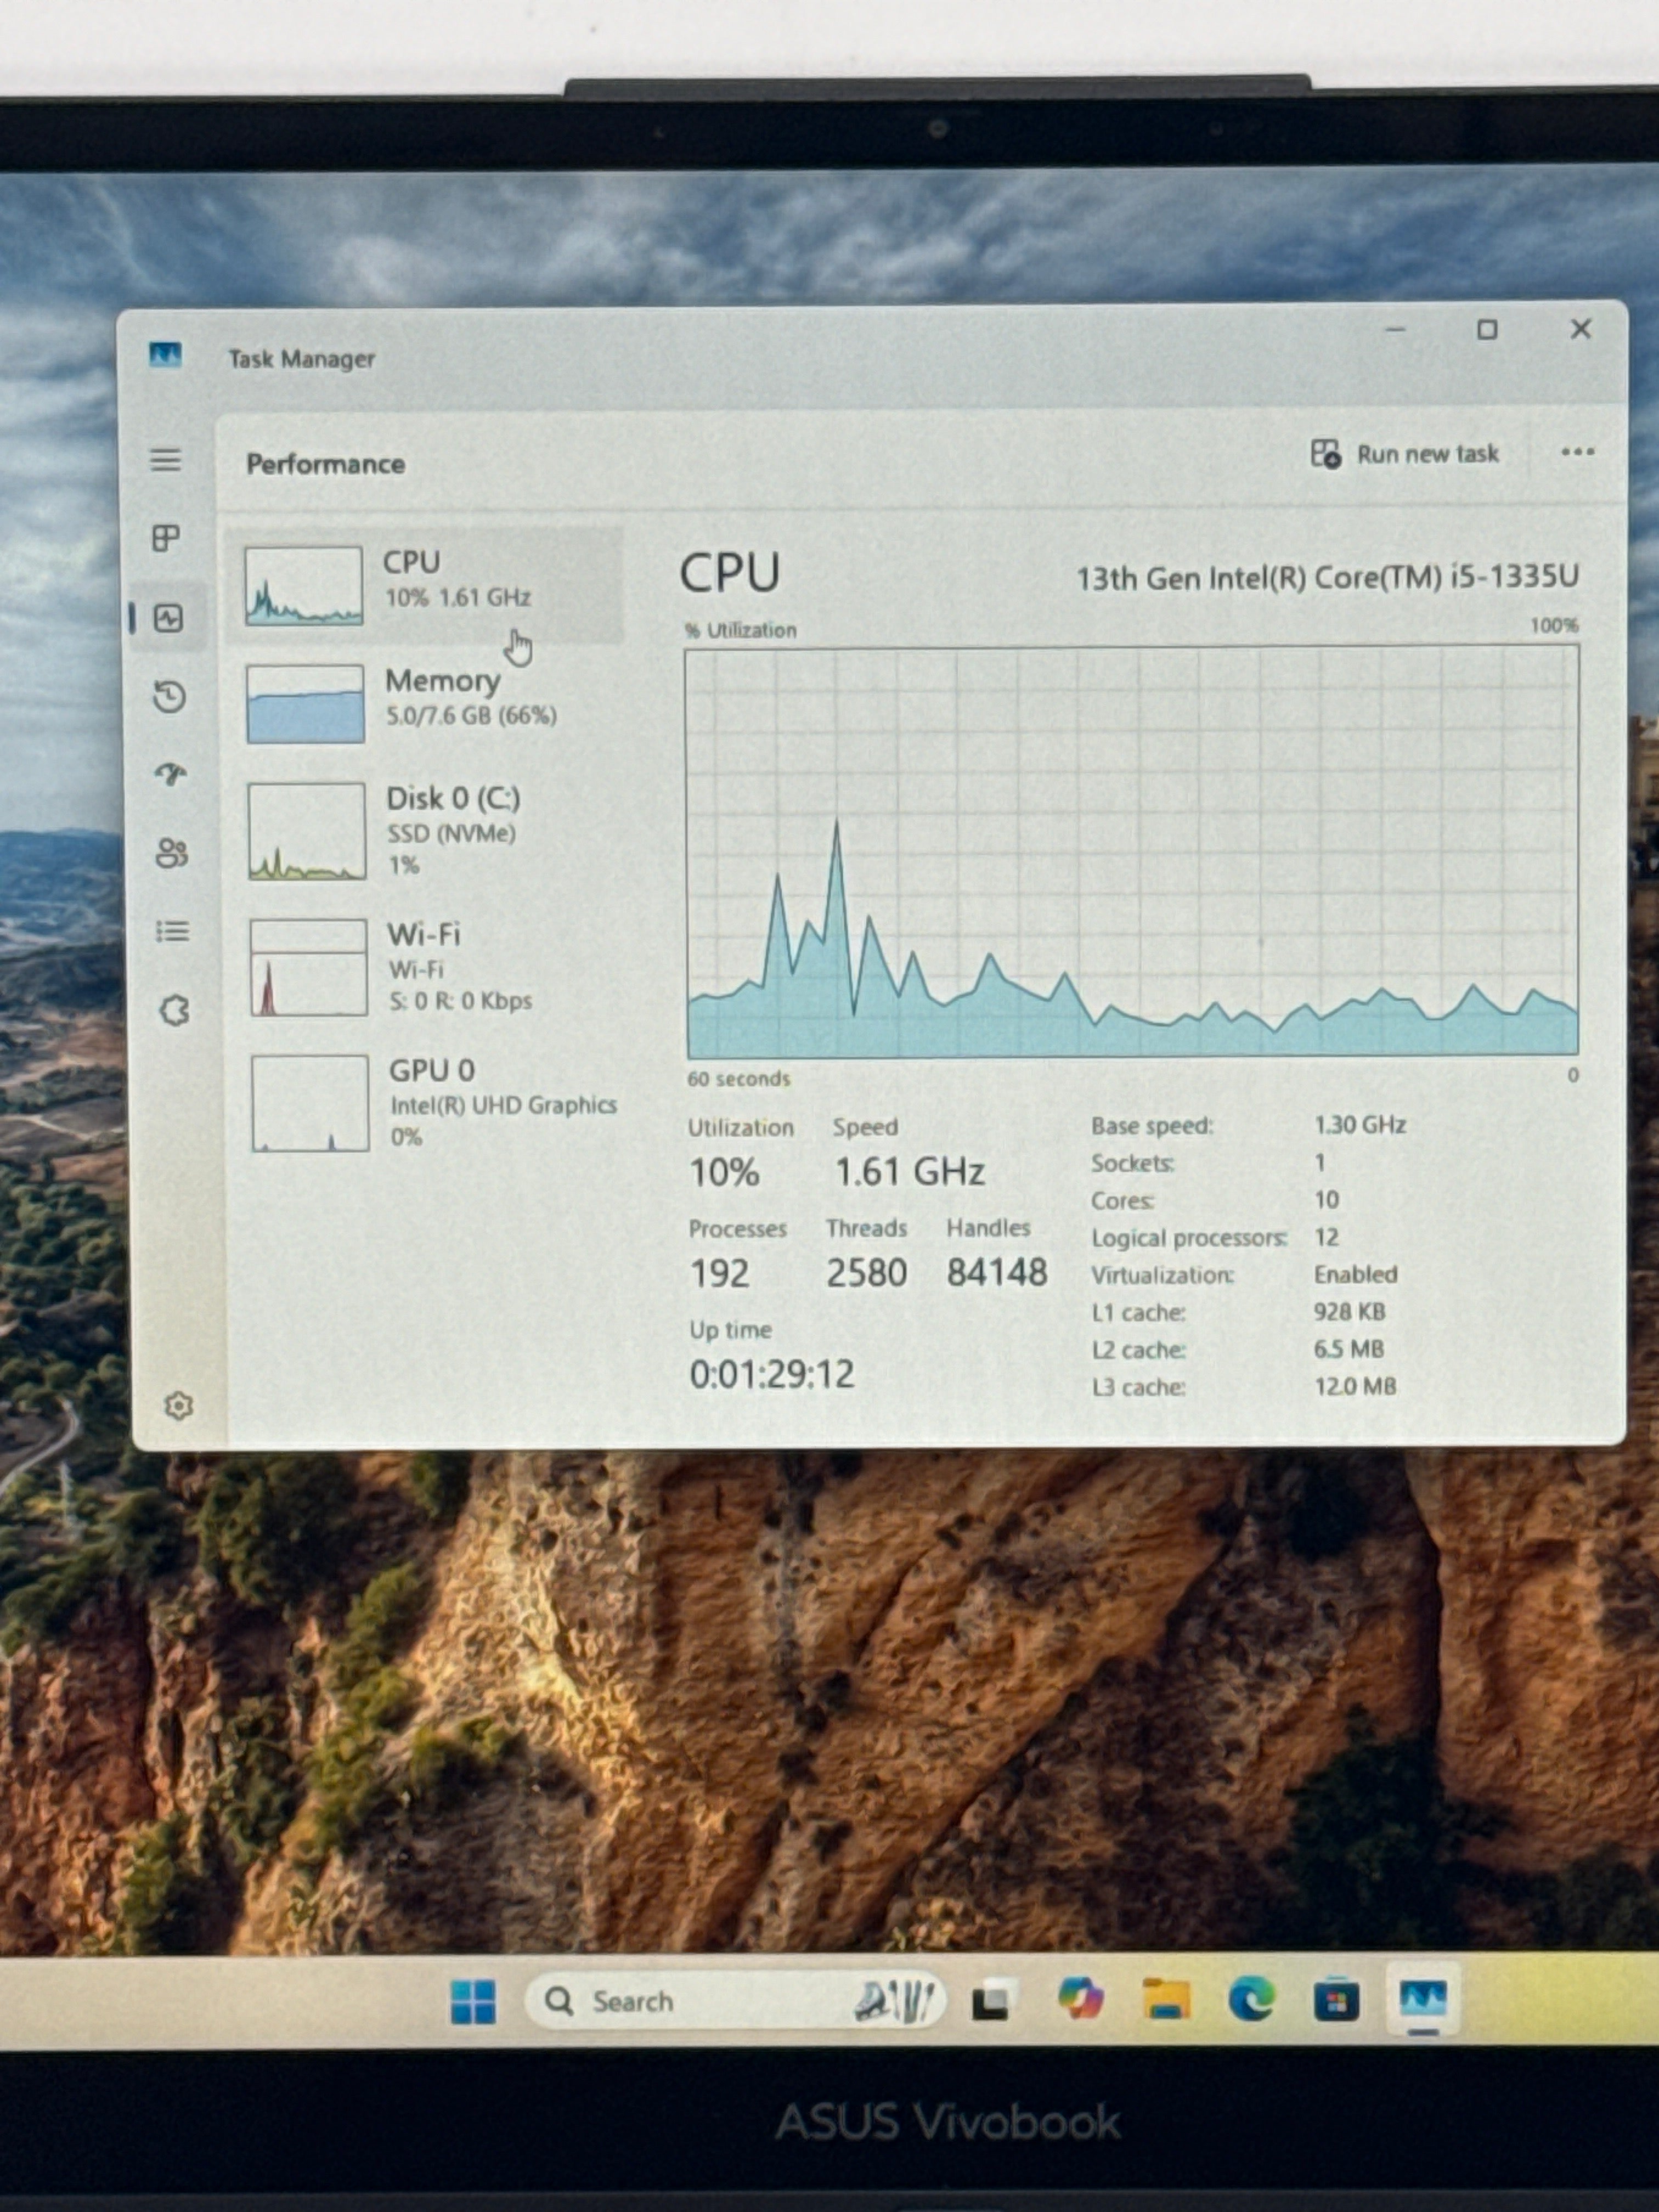Click the GPU 0 mini graph thumbnail
Screen dimensions: 1659x2212
(310, 1103)
